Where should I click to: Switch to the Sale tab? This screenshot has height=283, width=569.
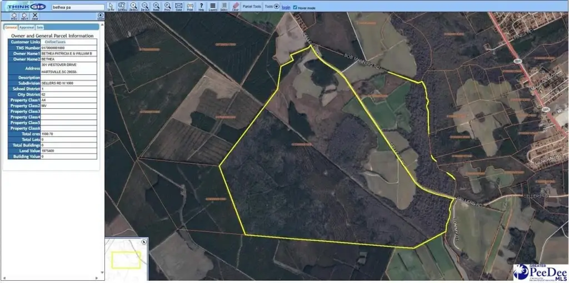[x=39, y=27]
